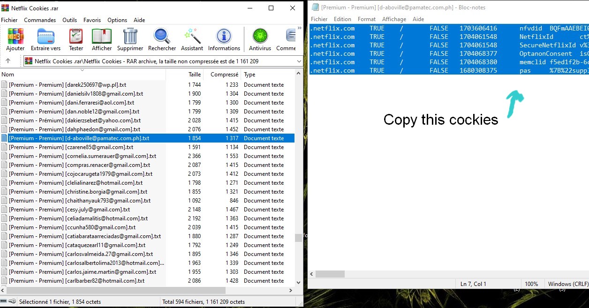Expand the archive path dropdown arrow
This screenshot has width=589, height=308.
pos(299,61)
